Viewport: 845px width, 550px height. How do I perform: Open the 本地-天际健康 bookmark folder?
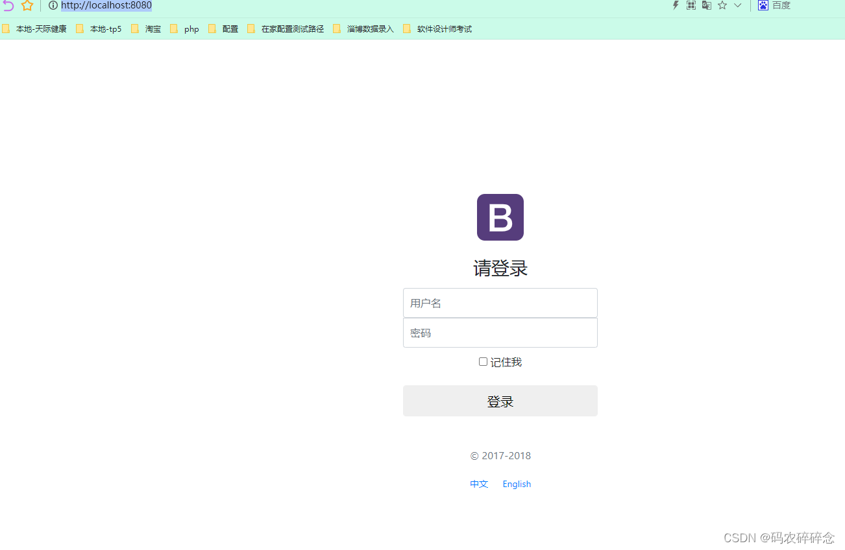pos(34,29)
